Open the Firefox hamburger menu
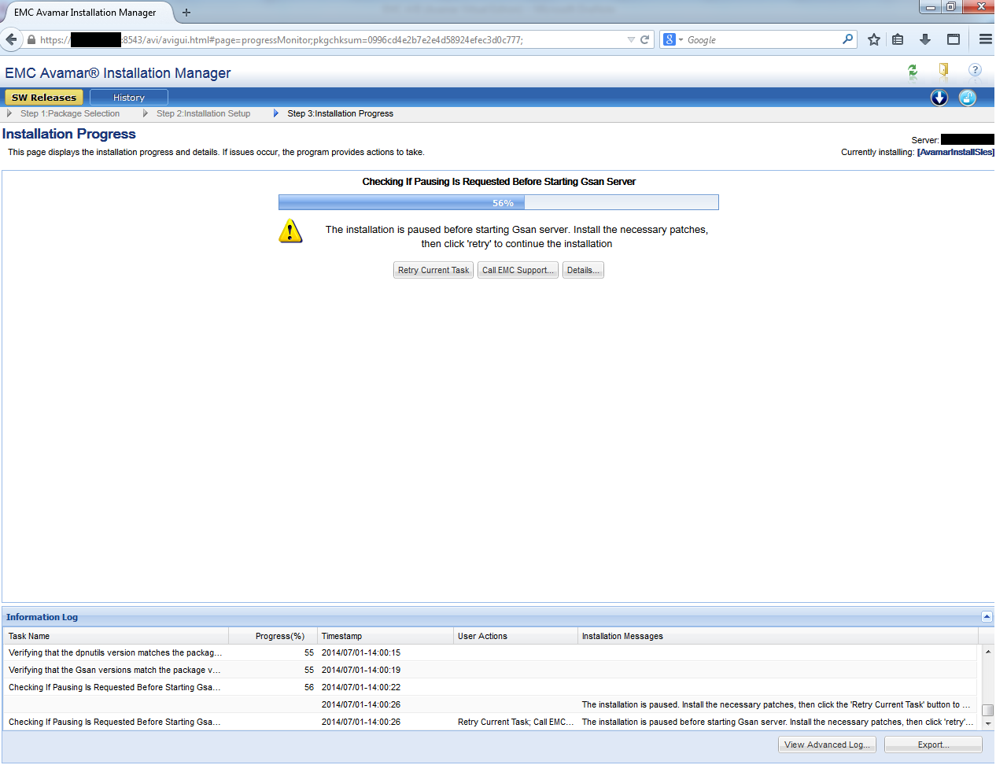 pos(985,39)
